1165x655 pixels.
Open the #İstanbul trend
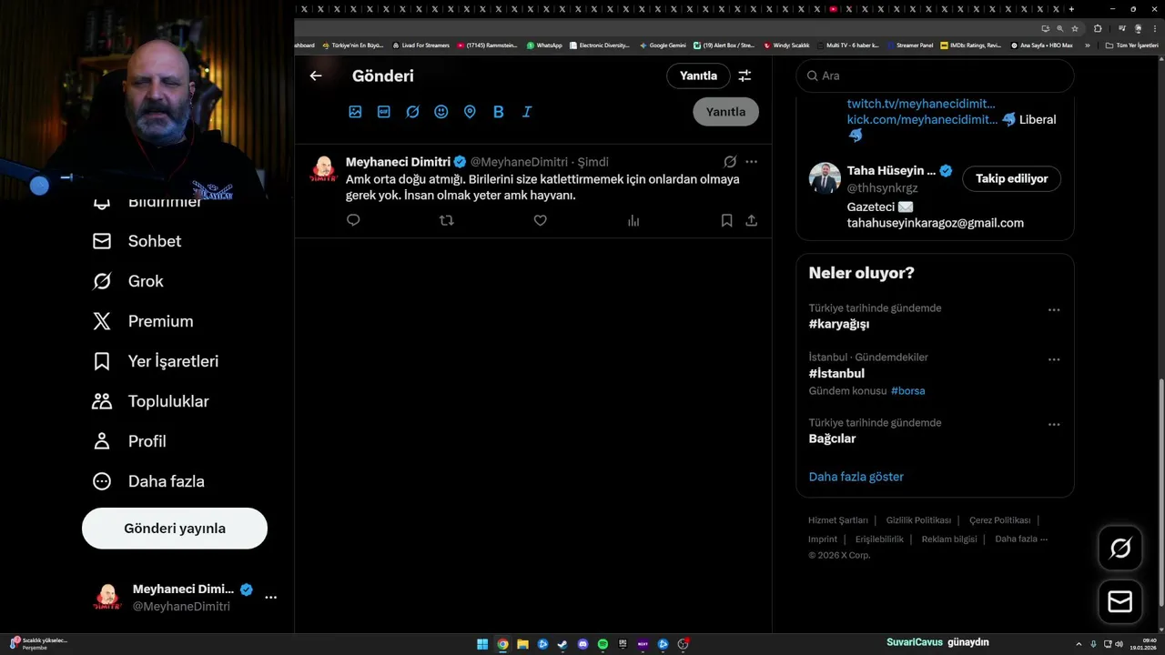click(836, 373)
